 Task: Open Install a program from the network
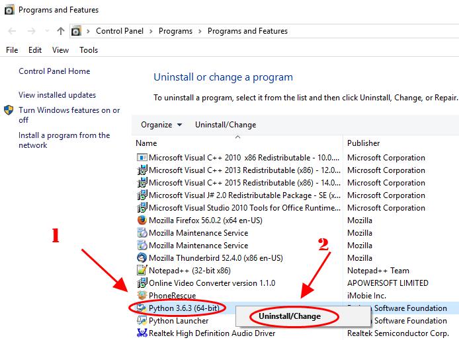64,140
